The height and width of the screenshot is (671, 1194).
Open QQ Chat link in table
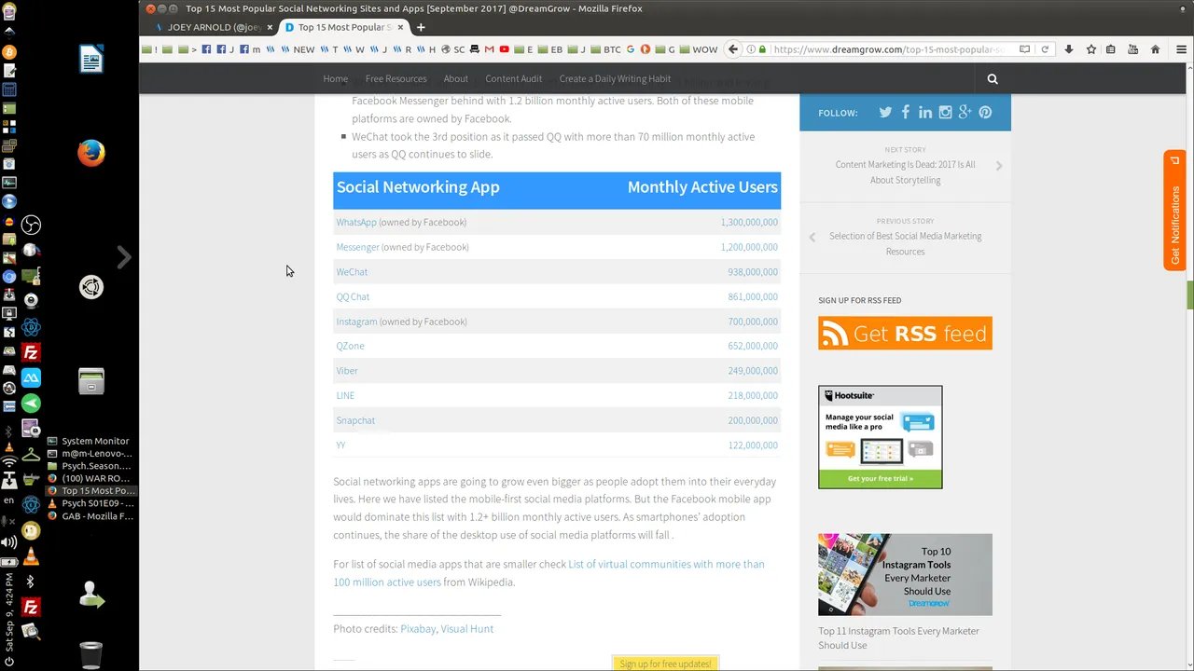tap(353, 296)
